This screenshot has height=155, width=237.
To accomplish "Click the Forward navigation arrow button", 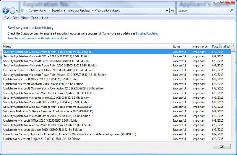I will pos(12,11).
